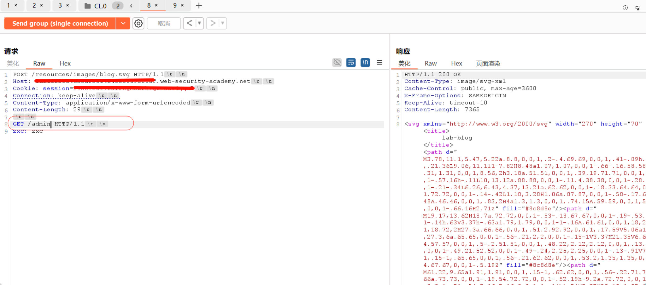The height and width of the screenshot is (285, 646).
Task: Open the Repeater send settings gear
Action: coord(138,23)
